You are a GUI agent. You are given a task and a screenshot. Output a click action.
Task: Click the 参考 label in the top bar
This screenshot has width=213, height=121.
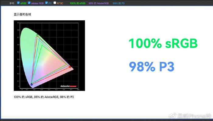click(12, 3)
